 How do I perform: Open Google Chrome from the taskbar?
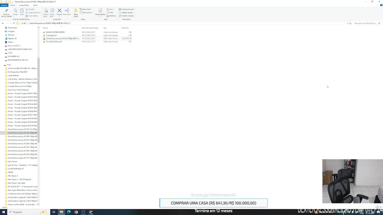pos(76,212)
